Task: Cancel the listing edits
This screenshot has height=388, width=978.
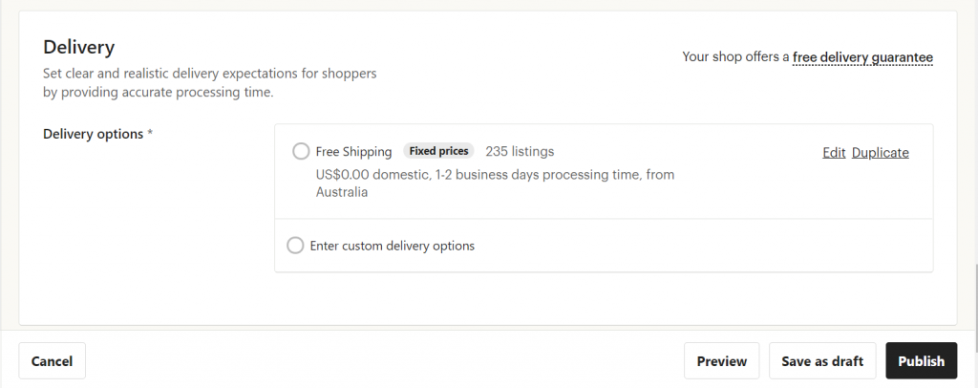Action: coord(52,360)
